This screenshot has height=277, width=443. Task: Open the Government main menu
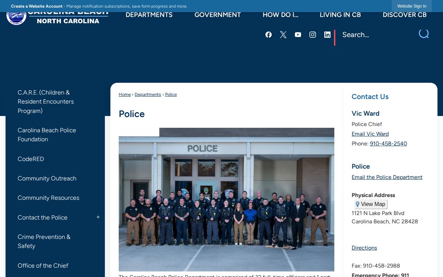218,15
